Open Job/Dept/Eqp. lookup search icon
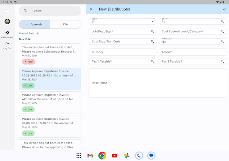The width and height of the screenshot is (229, 161). coord(152,31)
